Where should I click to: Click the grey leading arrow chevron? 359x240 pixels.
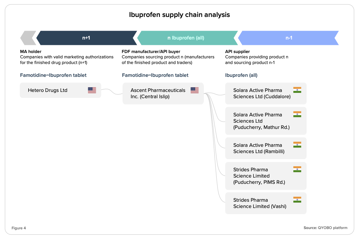28,38
